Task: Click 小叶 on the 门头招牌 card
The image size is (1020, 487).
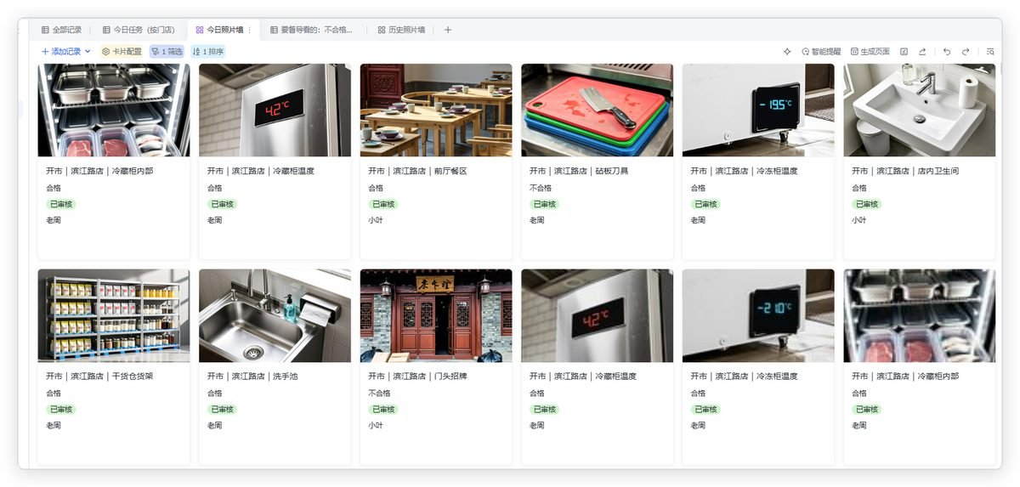Action: coord(376,425)
